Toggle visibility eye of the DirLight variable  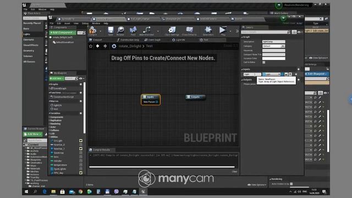(x=81, y=141)
